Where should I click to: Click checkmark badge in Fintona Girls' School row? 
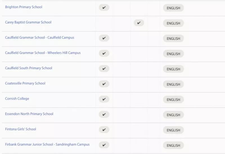tap(104, 130)
